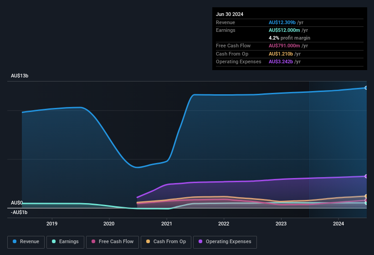Click the Revenue endpoint marker on chart
This screenshot has width=374, height=255.
tap(366, 88)
